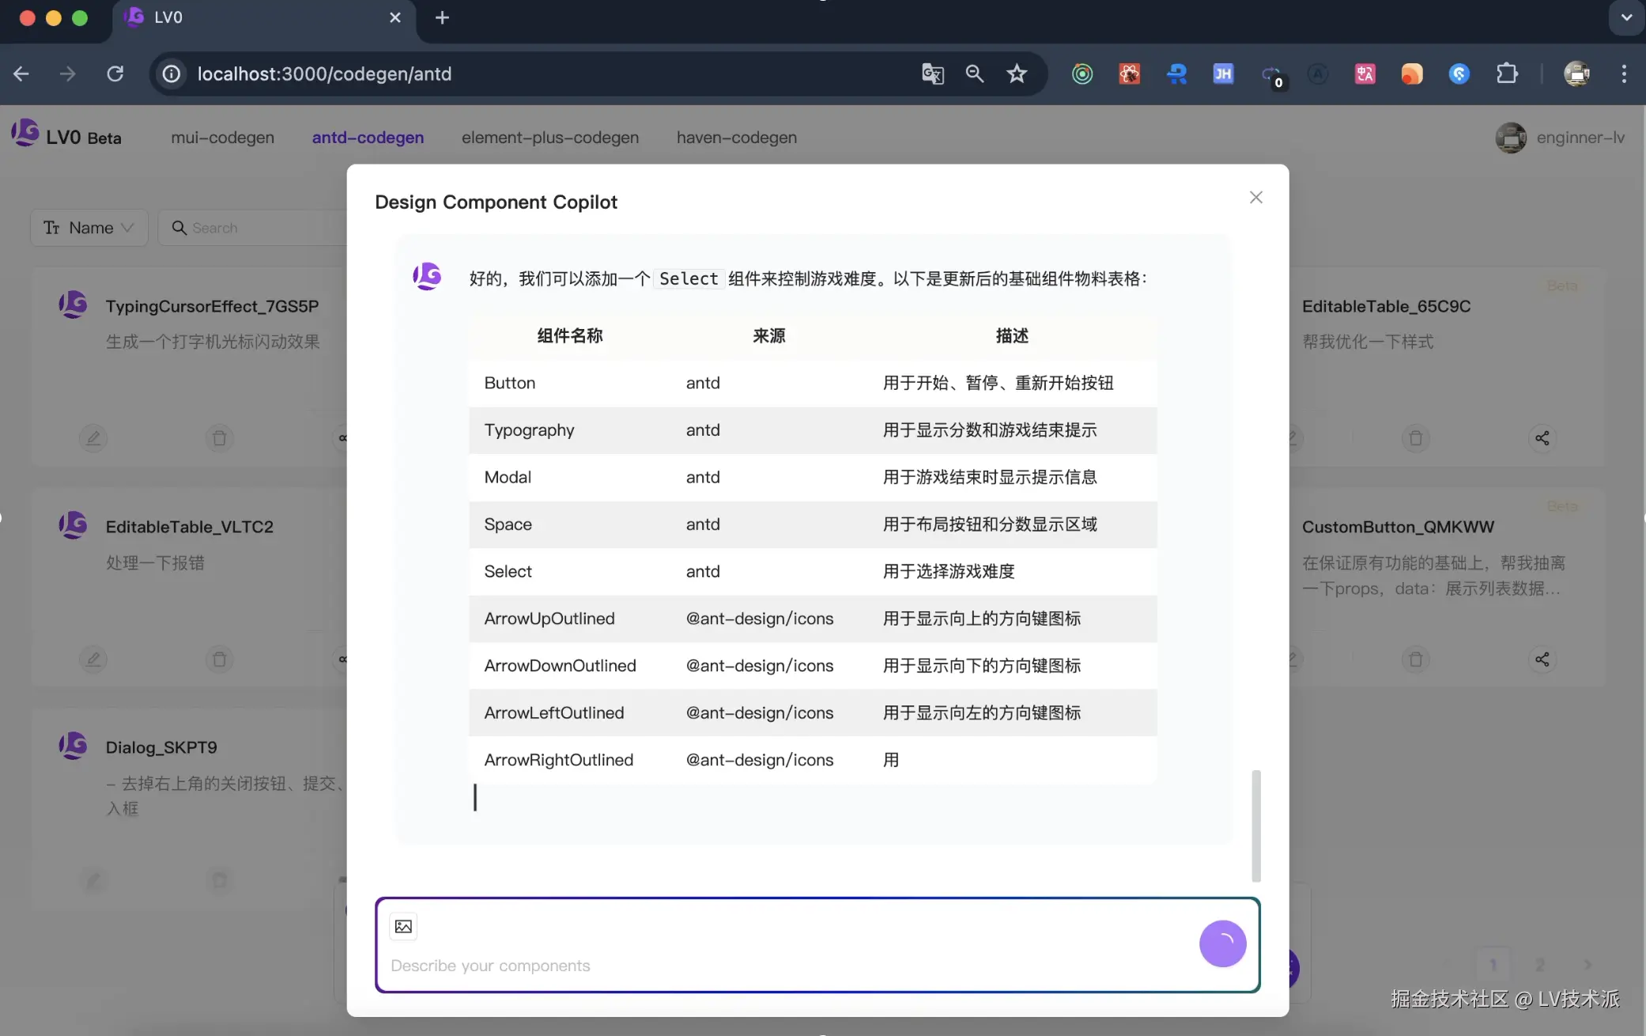The image size is (1646, 1036).
Task: Go back in browser history
Action: coord(21,74)
